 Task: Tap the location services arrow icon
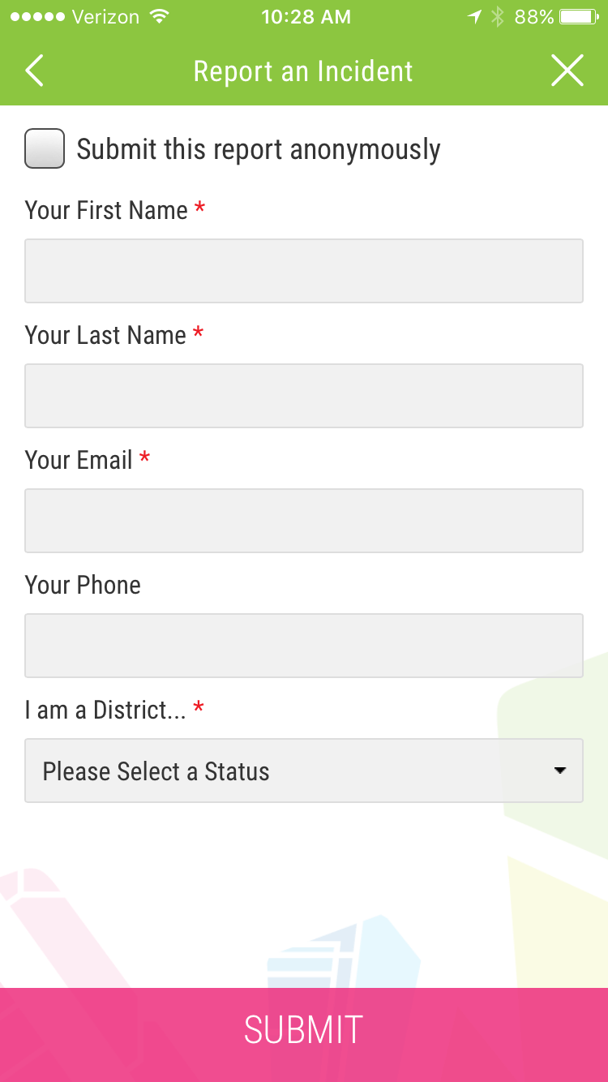click(x=474, y=17)
